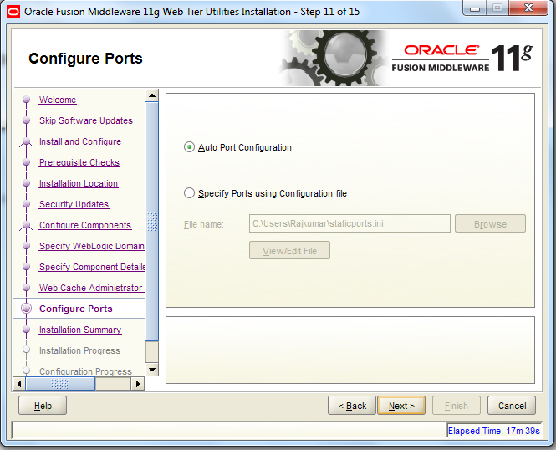
Task: Open the Welcome step link
Action: point(58,100)
